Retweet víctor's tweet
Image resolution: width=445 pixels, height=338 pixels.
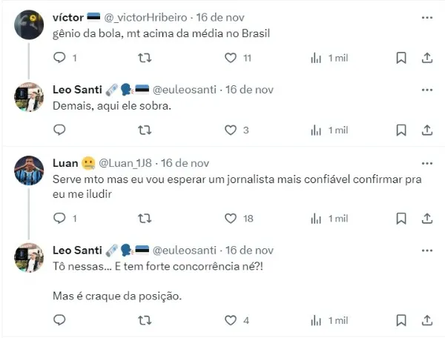pos(145,57)
